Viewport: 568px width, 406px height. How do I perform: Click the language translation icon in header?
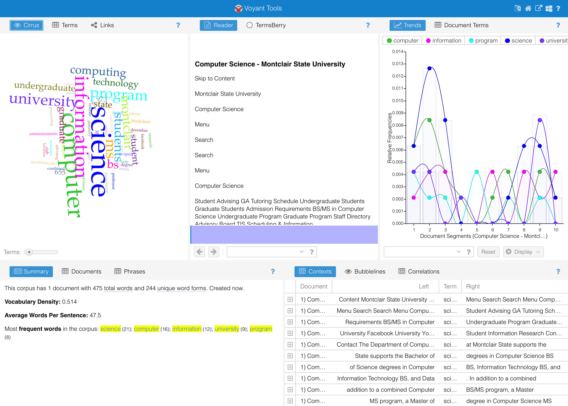517,8
